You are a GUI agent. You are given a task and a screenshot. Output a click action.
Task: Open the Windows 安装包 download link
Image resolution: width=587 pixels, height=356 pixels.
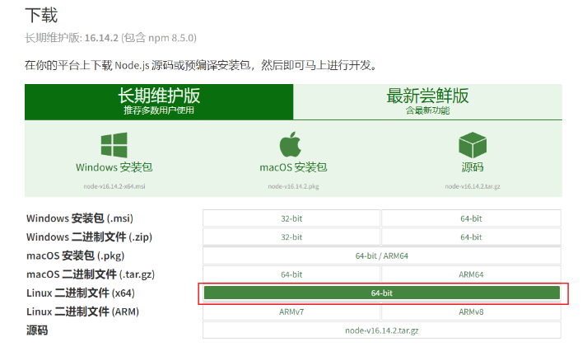pos(114,167)
